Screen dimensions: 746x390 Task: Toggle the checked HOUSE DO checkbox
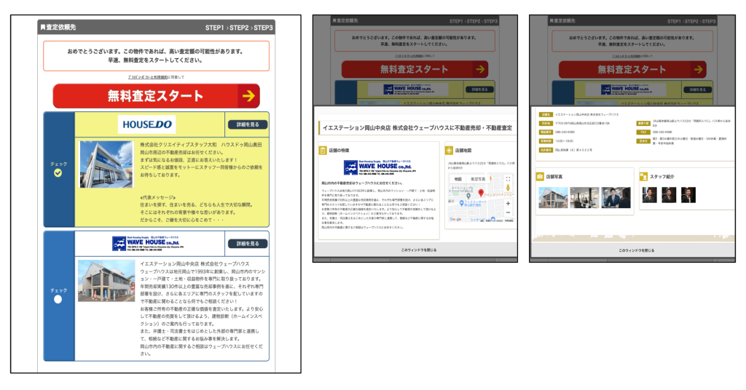click(58, 173)
